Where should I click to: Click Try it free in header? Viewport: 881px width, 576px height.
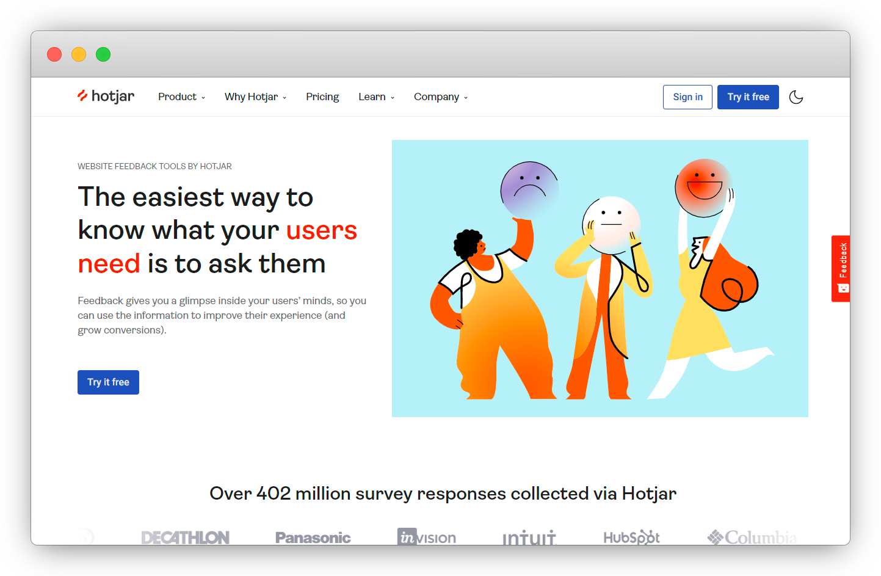click(748, 97)
